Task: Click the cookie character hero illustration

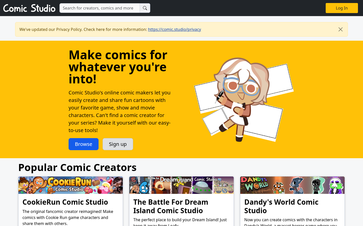Action: [x=244, y=99]
